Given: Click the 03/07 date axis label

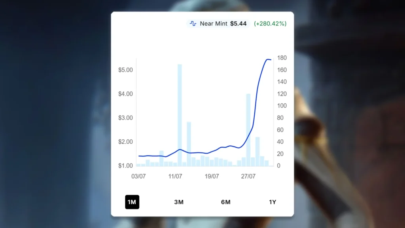Looking at the screenshot, I should [138, 176].
